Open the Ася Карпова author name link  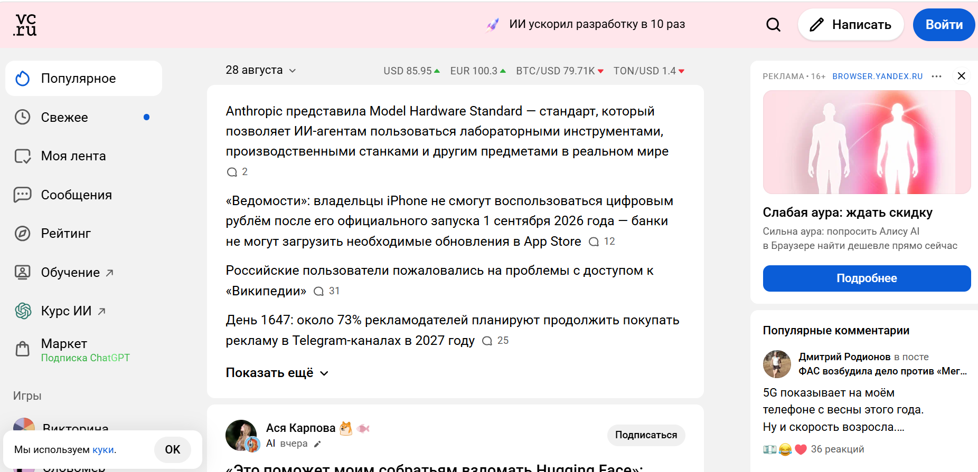[x=300, y=428]
